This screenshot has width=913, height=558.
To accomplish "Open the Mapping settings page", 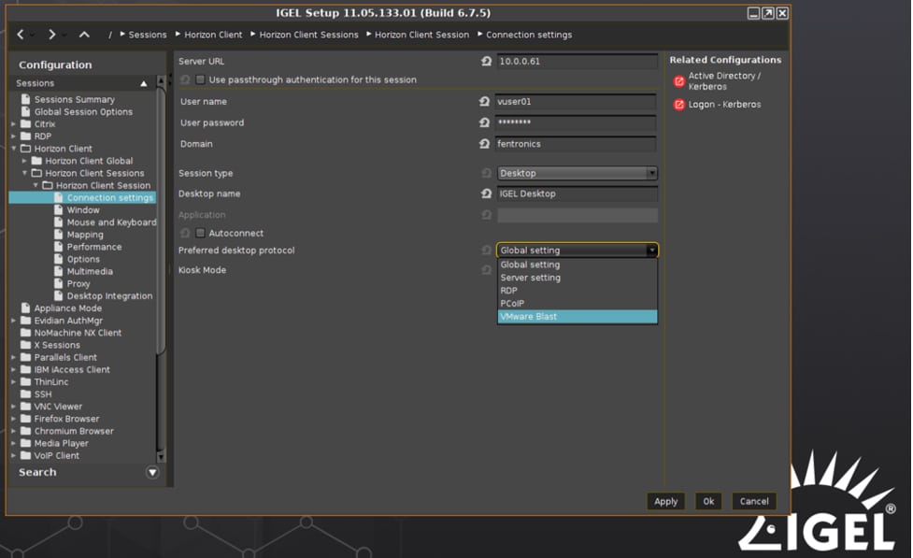I will click(84, 235).
